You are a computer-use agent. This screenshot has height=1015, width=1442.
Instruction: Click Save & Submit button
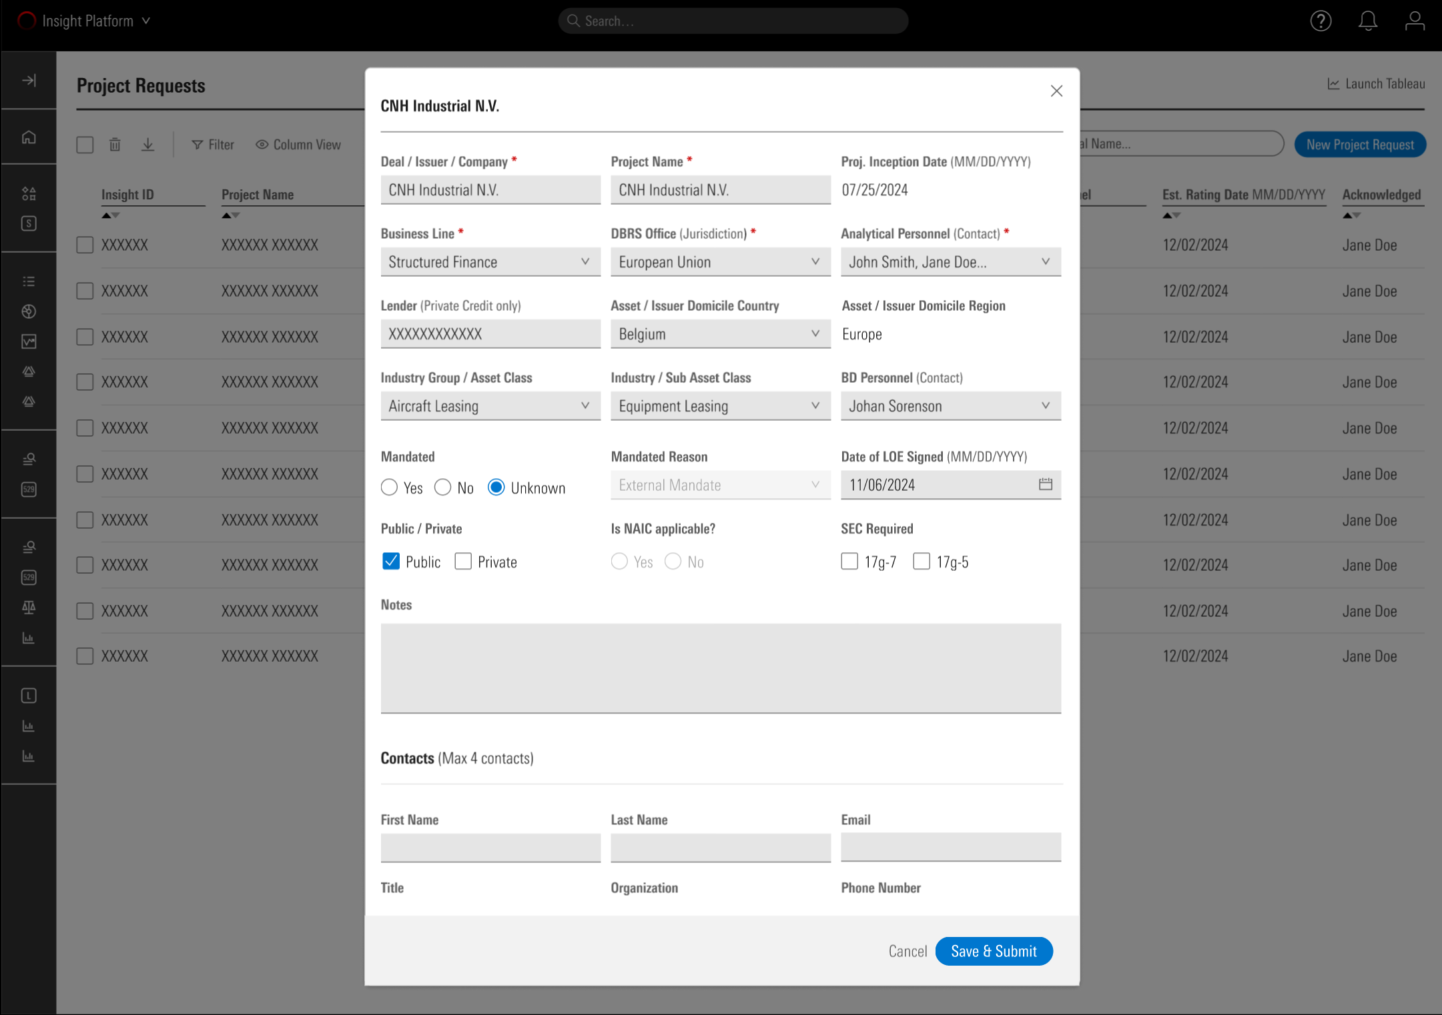click(994, 951)
